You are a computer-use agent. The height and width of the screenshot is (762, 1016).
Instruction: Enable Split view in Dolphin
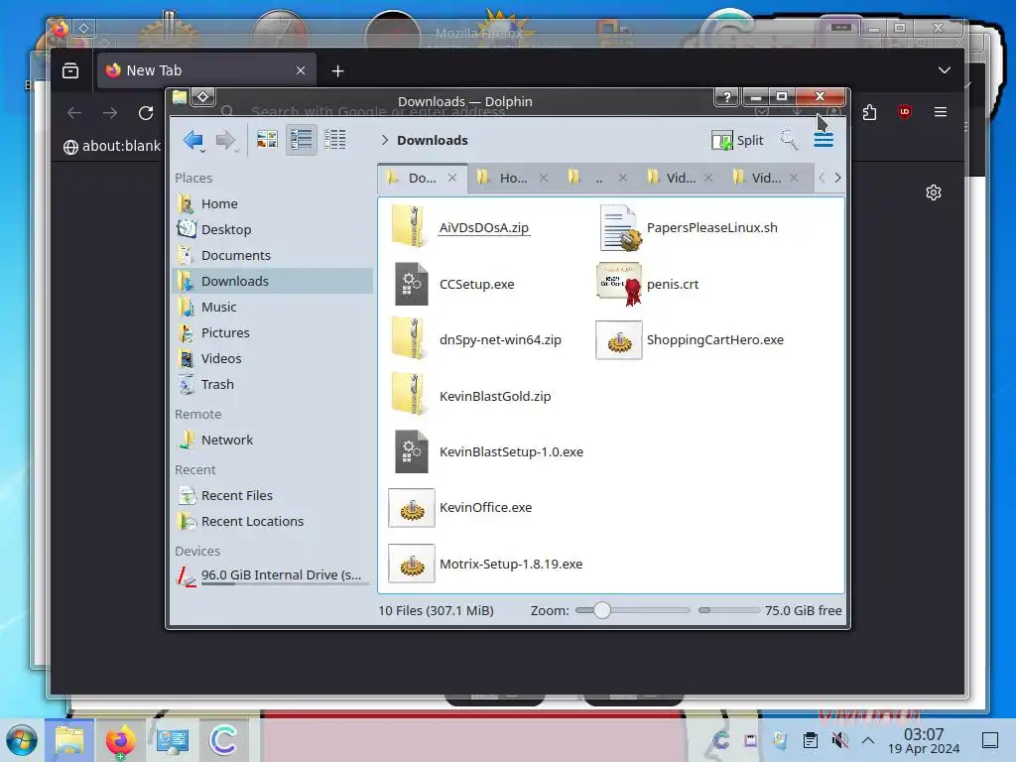point(737,140)
